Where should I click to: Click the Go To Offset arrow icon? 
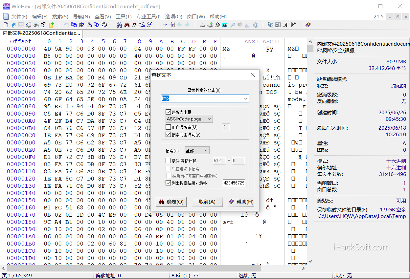(165, 25)
